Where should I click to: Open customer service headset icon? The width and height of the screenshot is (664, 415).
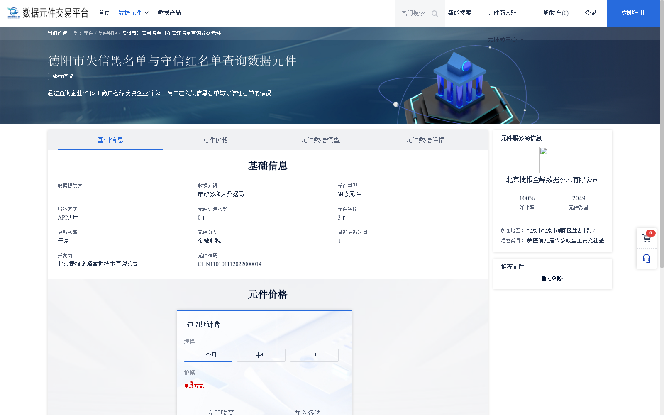647,259
